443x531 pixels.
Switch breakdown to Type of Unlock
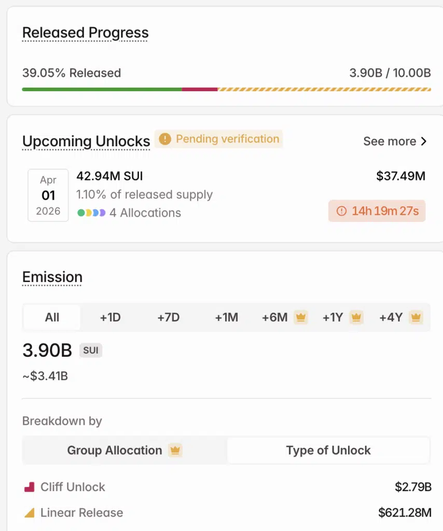coord(328,450)
